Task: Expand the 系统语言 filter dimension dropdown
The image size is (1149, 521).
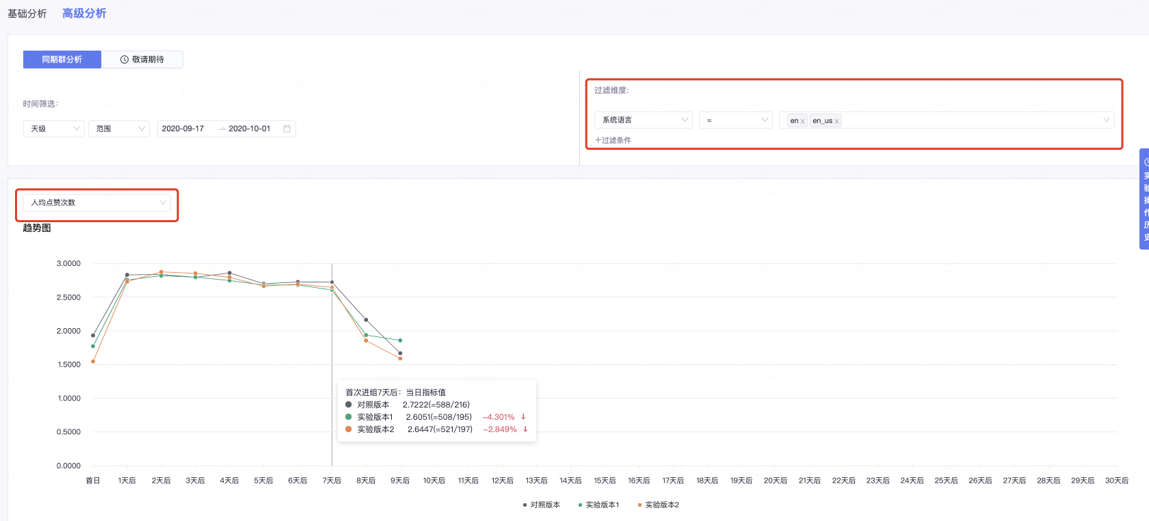Action: click(x=643, y=120)
